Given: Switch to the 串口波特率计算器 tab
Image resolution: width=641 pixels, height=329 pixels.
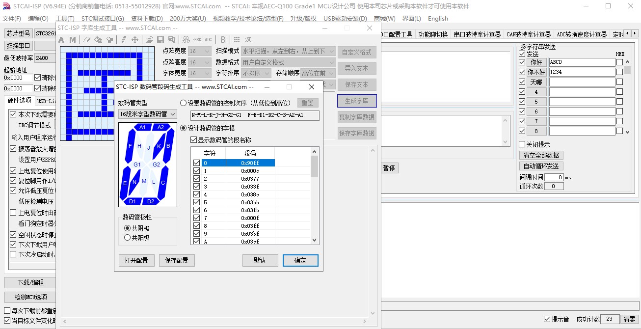Looking at the screenshot, I should (x=477, y=34).
